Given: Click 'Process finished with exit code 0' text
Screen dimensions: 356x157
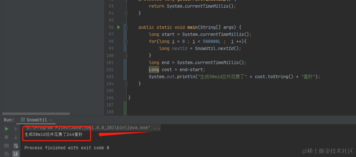Looking at the screenshot, I should [67, 148].
